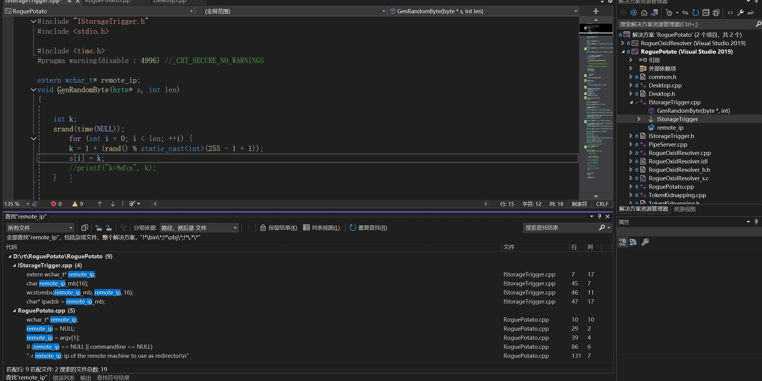Image resolution: width=762 pixels, height=381 pixels.
Task: Click the vertical scrollbar down arrow in editor
Action: [596, 196]
